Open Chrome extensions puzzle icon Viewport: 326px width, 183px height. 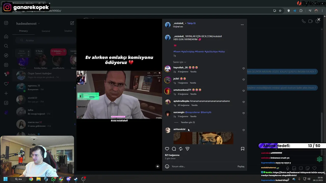(x=301, y=11)
